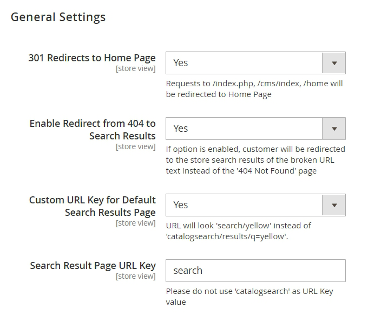Click store view scope under Search Result Page label
Image resolution: width=368 pixels, height=320 pixels.
point(135,277)
